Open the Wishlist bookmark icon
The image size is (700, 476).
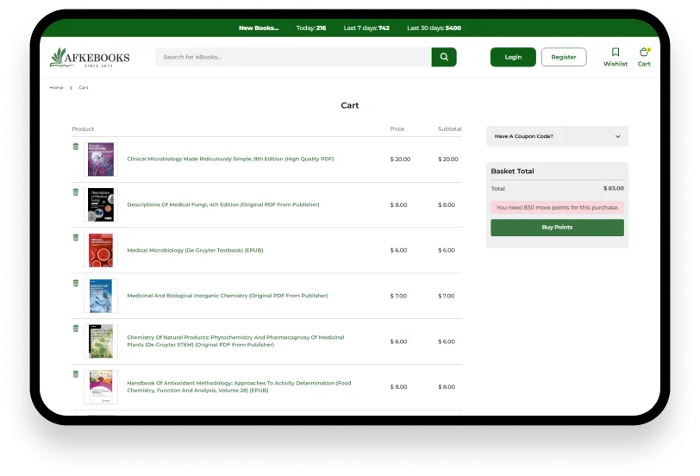pos(616,53)
